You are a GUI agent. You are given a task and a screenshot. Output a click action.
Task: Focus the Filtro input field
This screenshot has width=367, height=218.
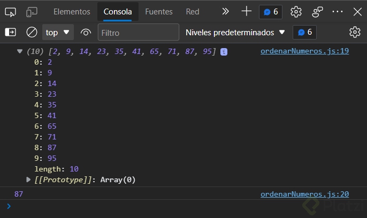(139, 32)
